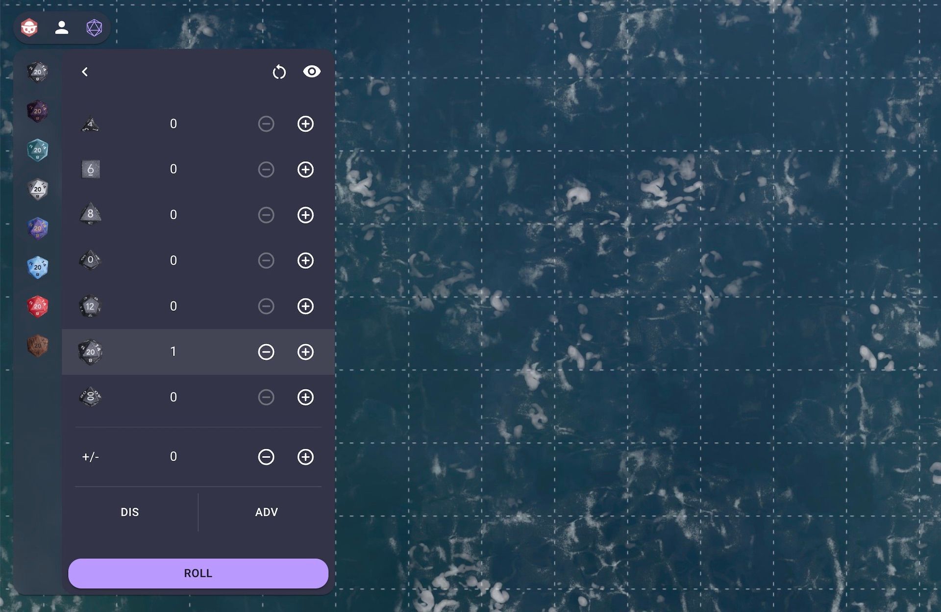941x612 pixels.
Task: Add one d12 die
Action: coord(305,306)
